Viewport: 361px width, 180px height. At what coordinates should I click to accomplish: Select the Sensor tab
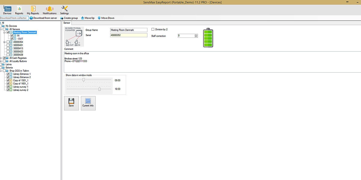(67, 23)
